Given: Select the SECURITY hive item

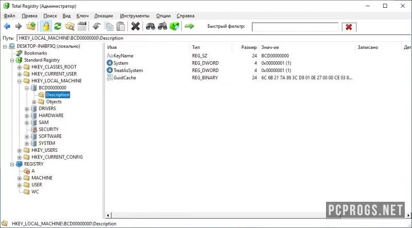Looking at the screenshot, I should tap(48, 129).
